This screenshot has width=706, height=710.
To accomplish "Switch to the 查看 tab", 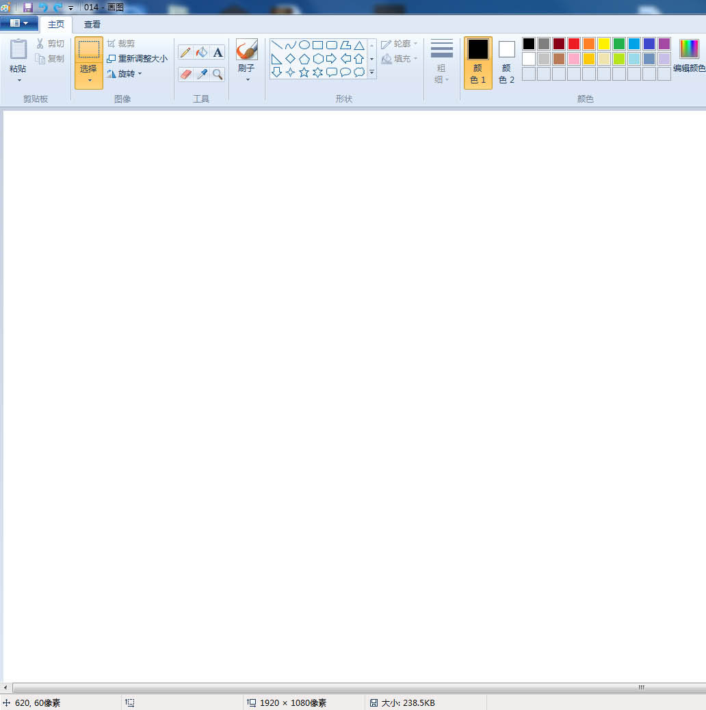I will click(92, 25).
